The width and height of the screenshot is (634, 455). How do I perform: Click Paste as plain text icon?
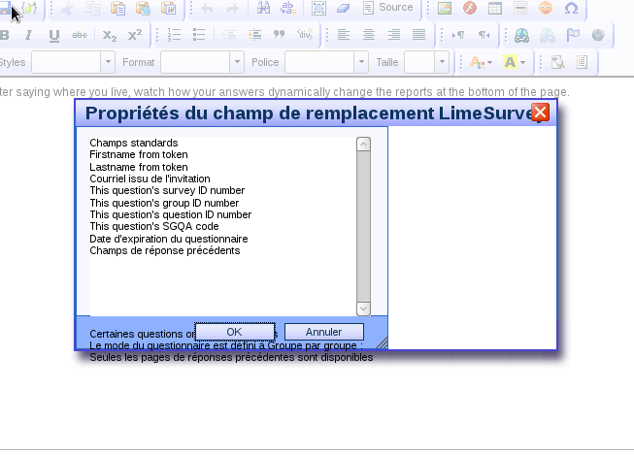pyautogui.click(x=143, y=8)
